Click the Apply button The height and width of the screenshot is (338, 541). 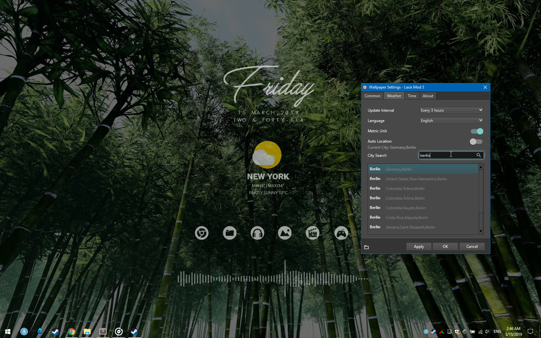[419, 246]
